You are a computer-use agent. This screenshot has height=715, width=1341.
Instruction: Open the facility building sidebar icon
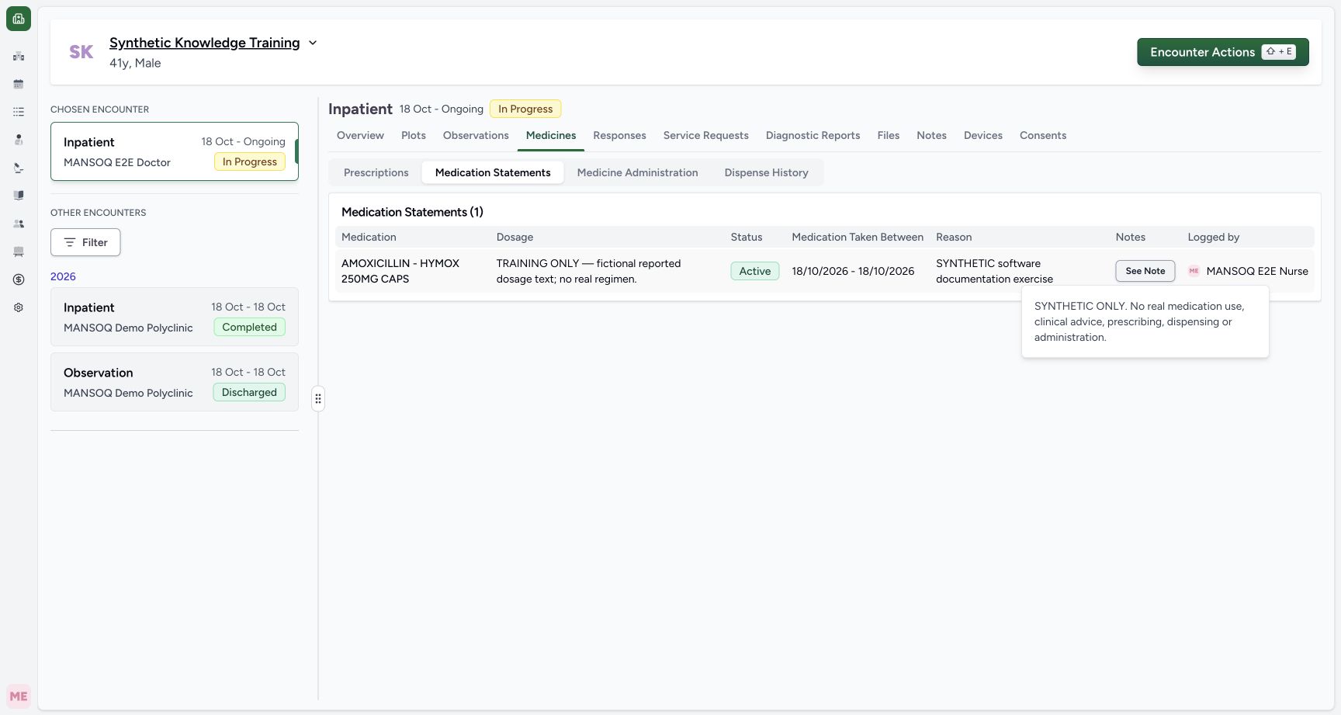tap(19, 56)
